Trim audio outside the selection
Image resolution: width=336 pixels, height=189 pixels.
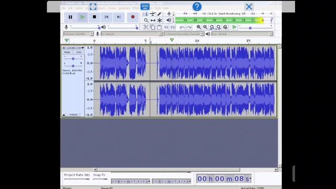click(x=166, y=27)
